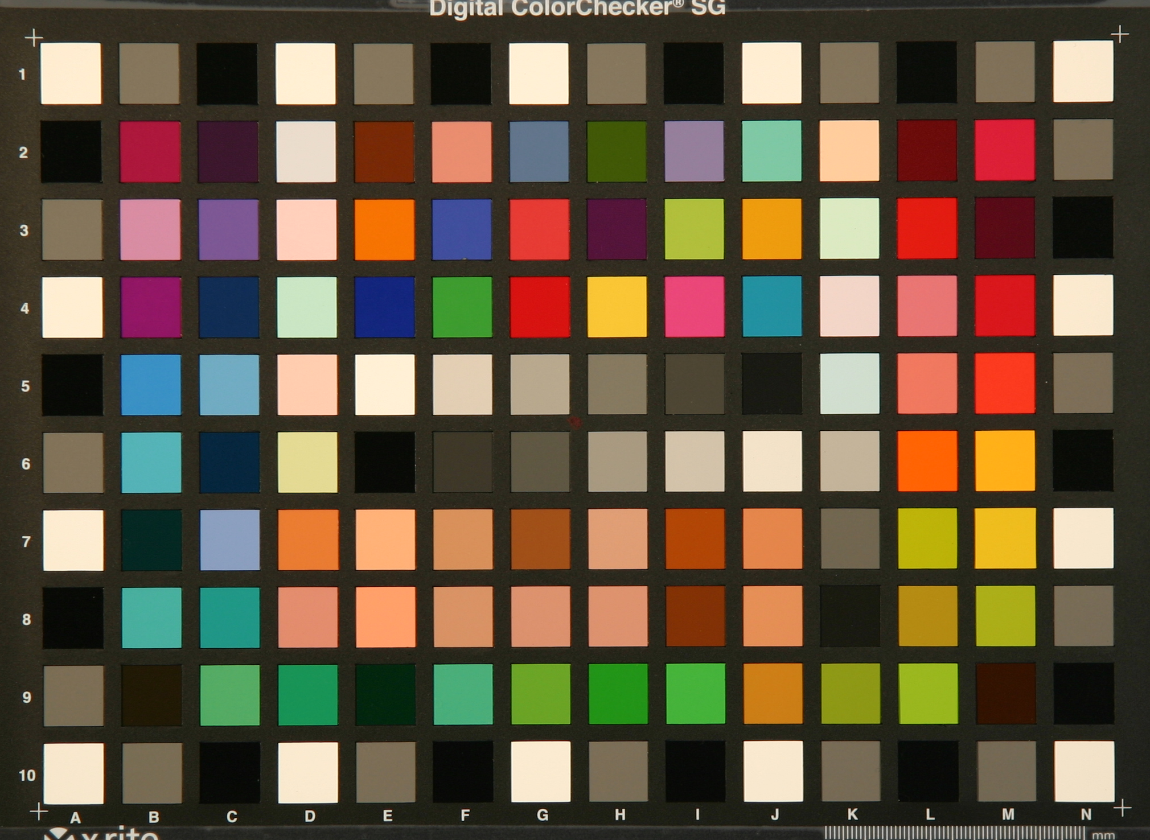The image size is (1150, 840).
Task: Select the deep blue patch at E4
Action: [x=385, y=307]
